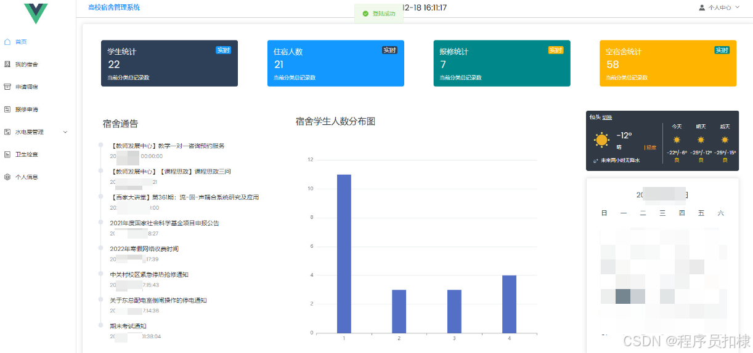Open notice 关于东总配电室倒闸操作的停电通知
Viewport: 753px width, 353px height.
(x=158, y=301)
